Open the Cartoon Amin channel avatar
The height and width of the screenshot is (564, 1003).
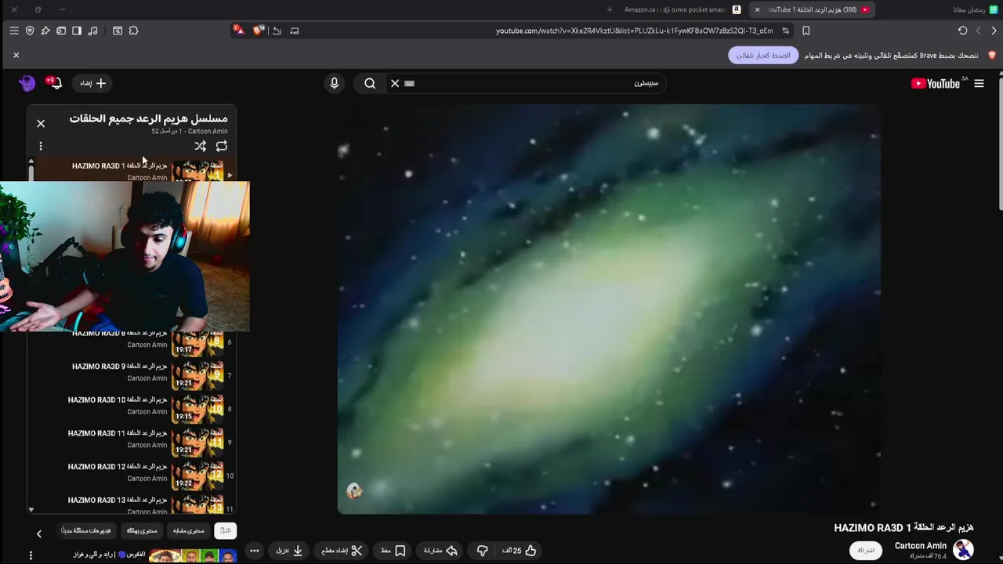[x=963, y=550]
